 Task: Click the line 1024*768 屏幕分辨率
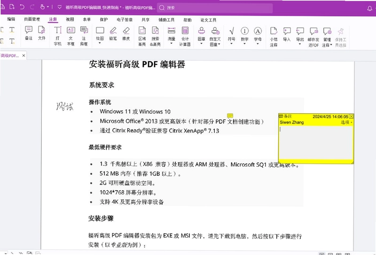coord(128,193)
